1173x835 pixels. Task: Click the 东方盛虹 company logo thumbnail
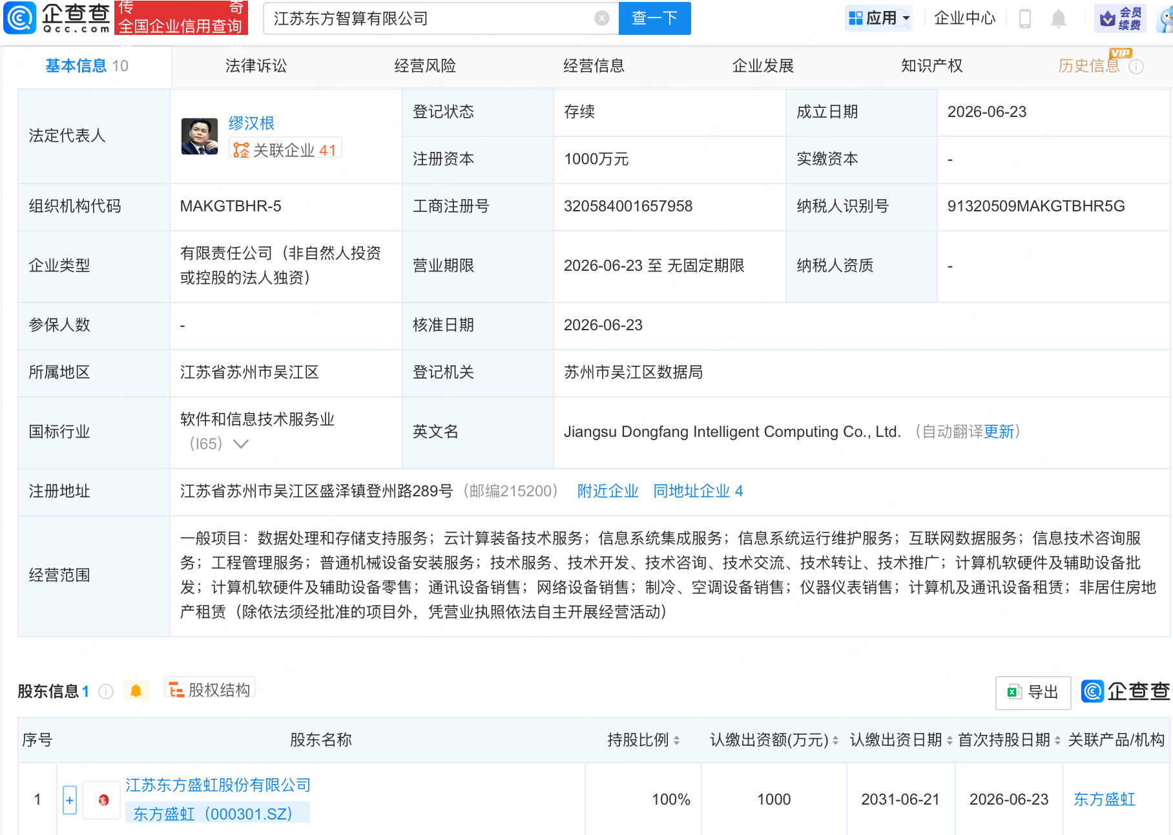pyautogui.click(x=102, y=800)
